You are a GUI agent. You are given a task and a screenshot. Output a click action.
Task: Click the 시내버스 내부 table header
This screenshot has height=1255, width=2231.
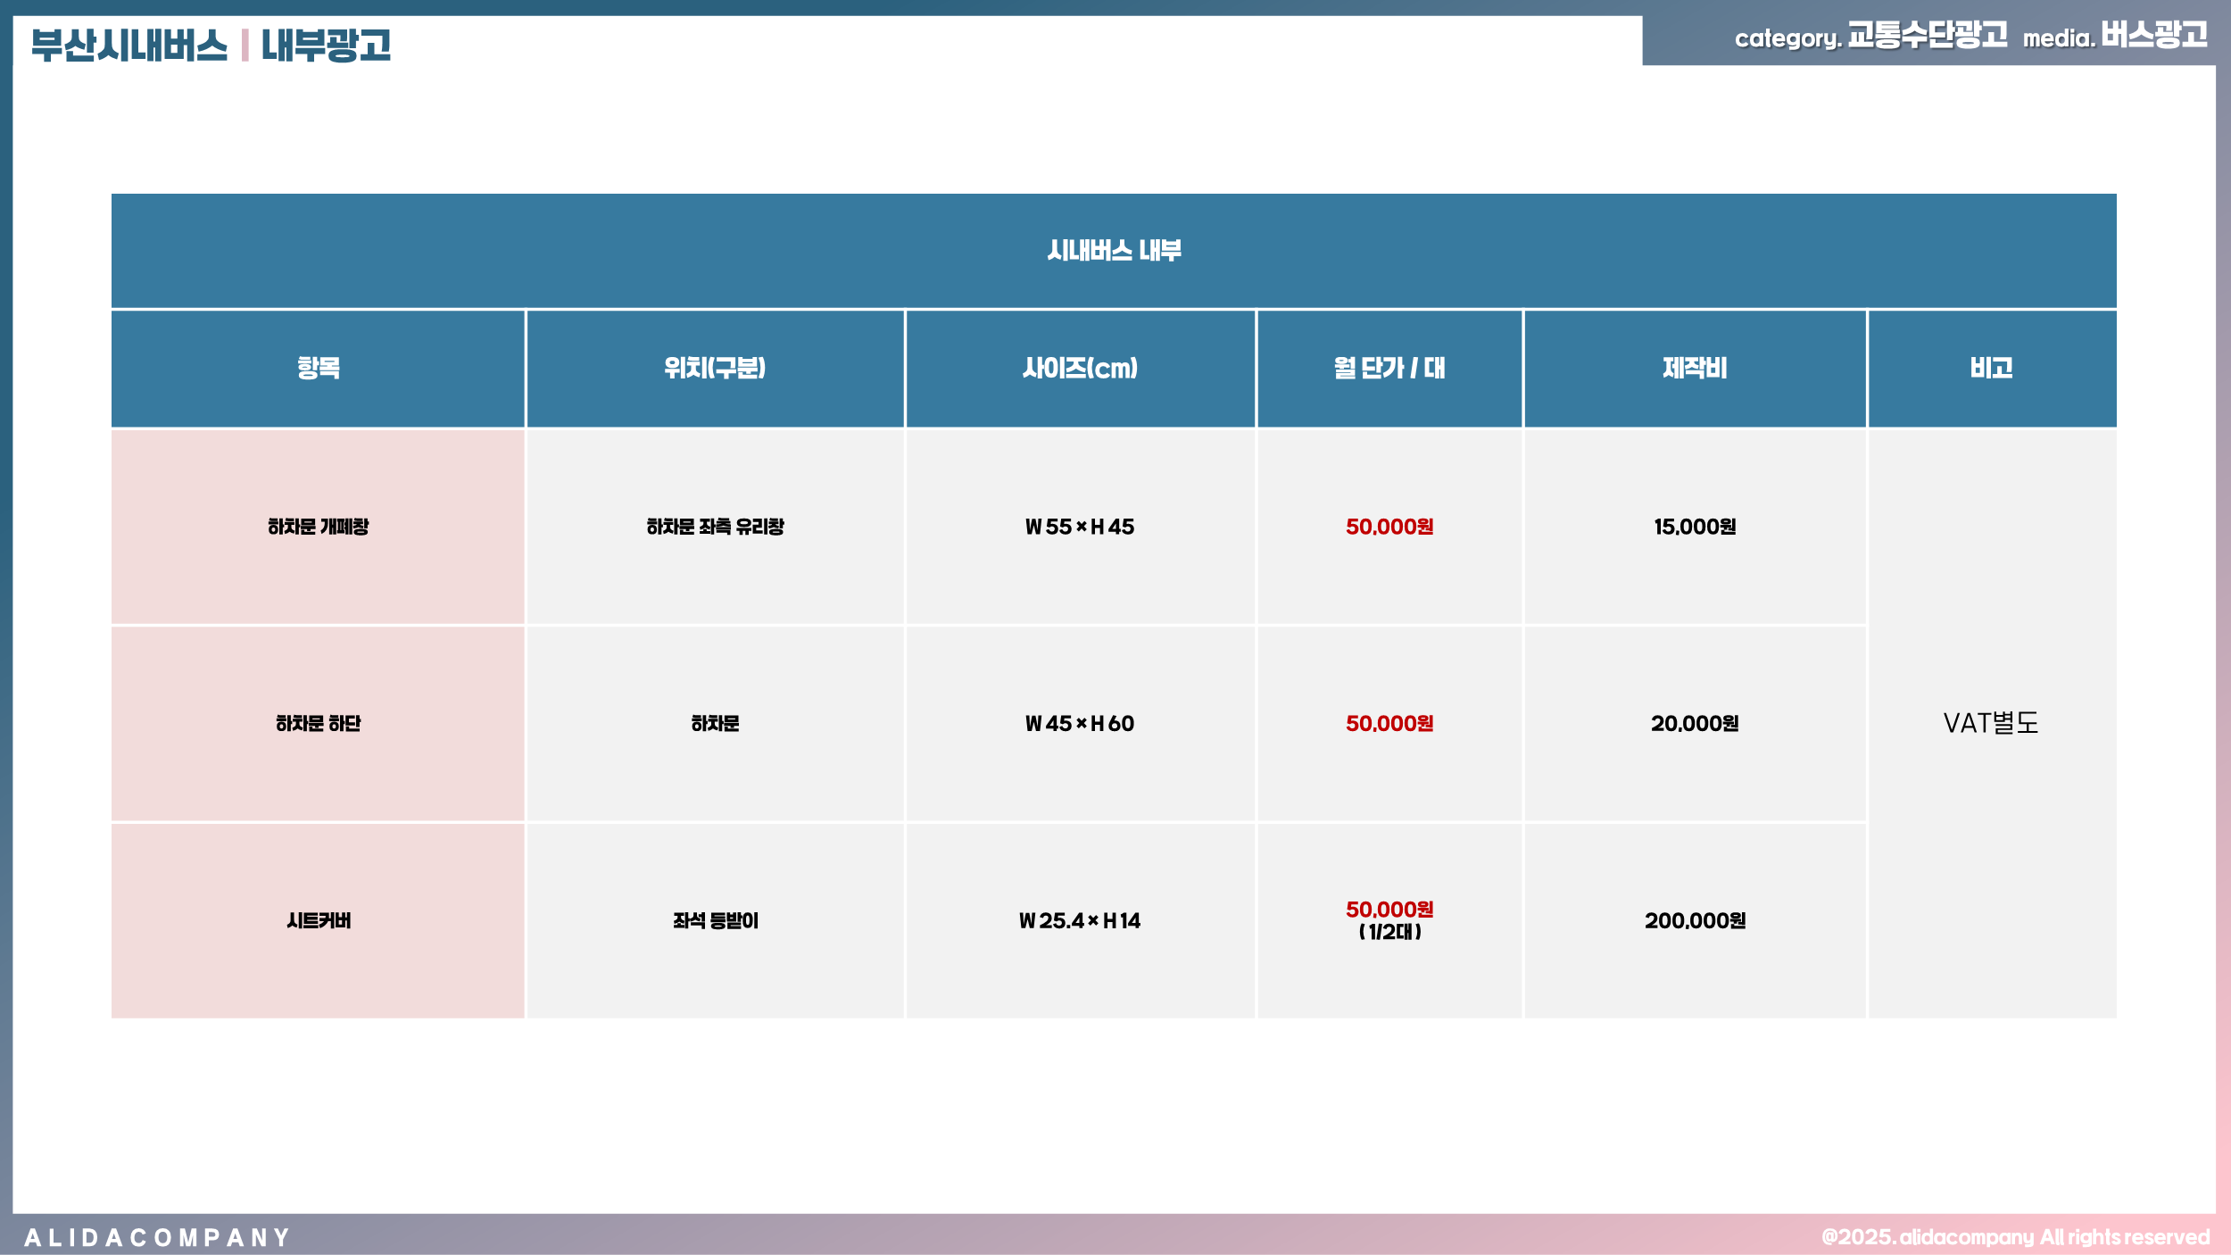click(1114, 251)
